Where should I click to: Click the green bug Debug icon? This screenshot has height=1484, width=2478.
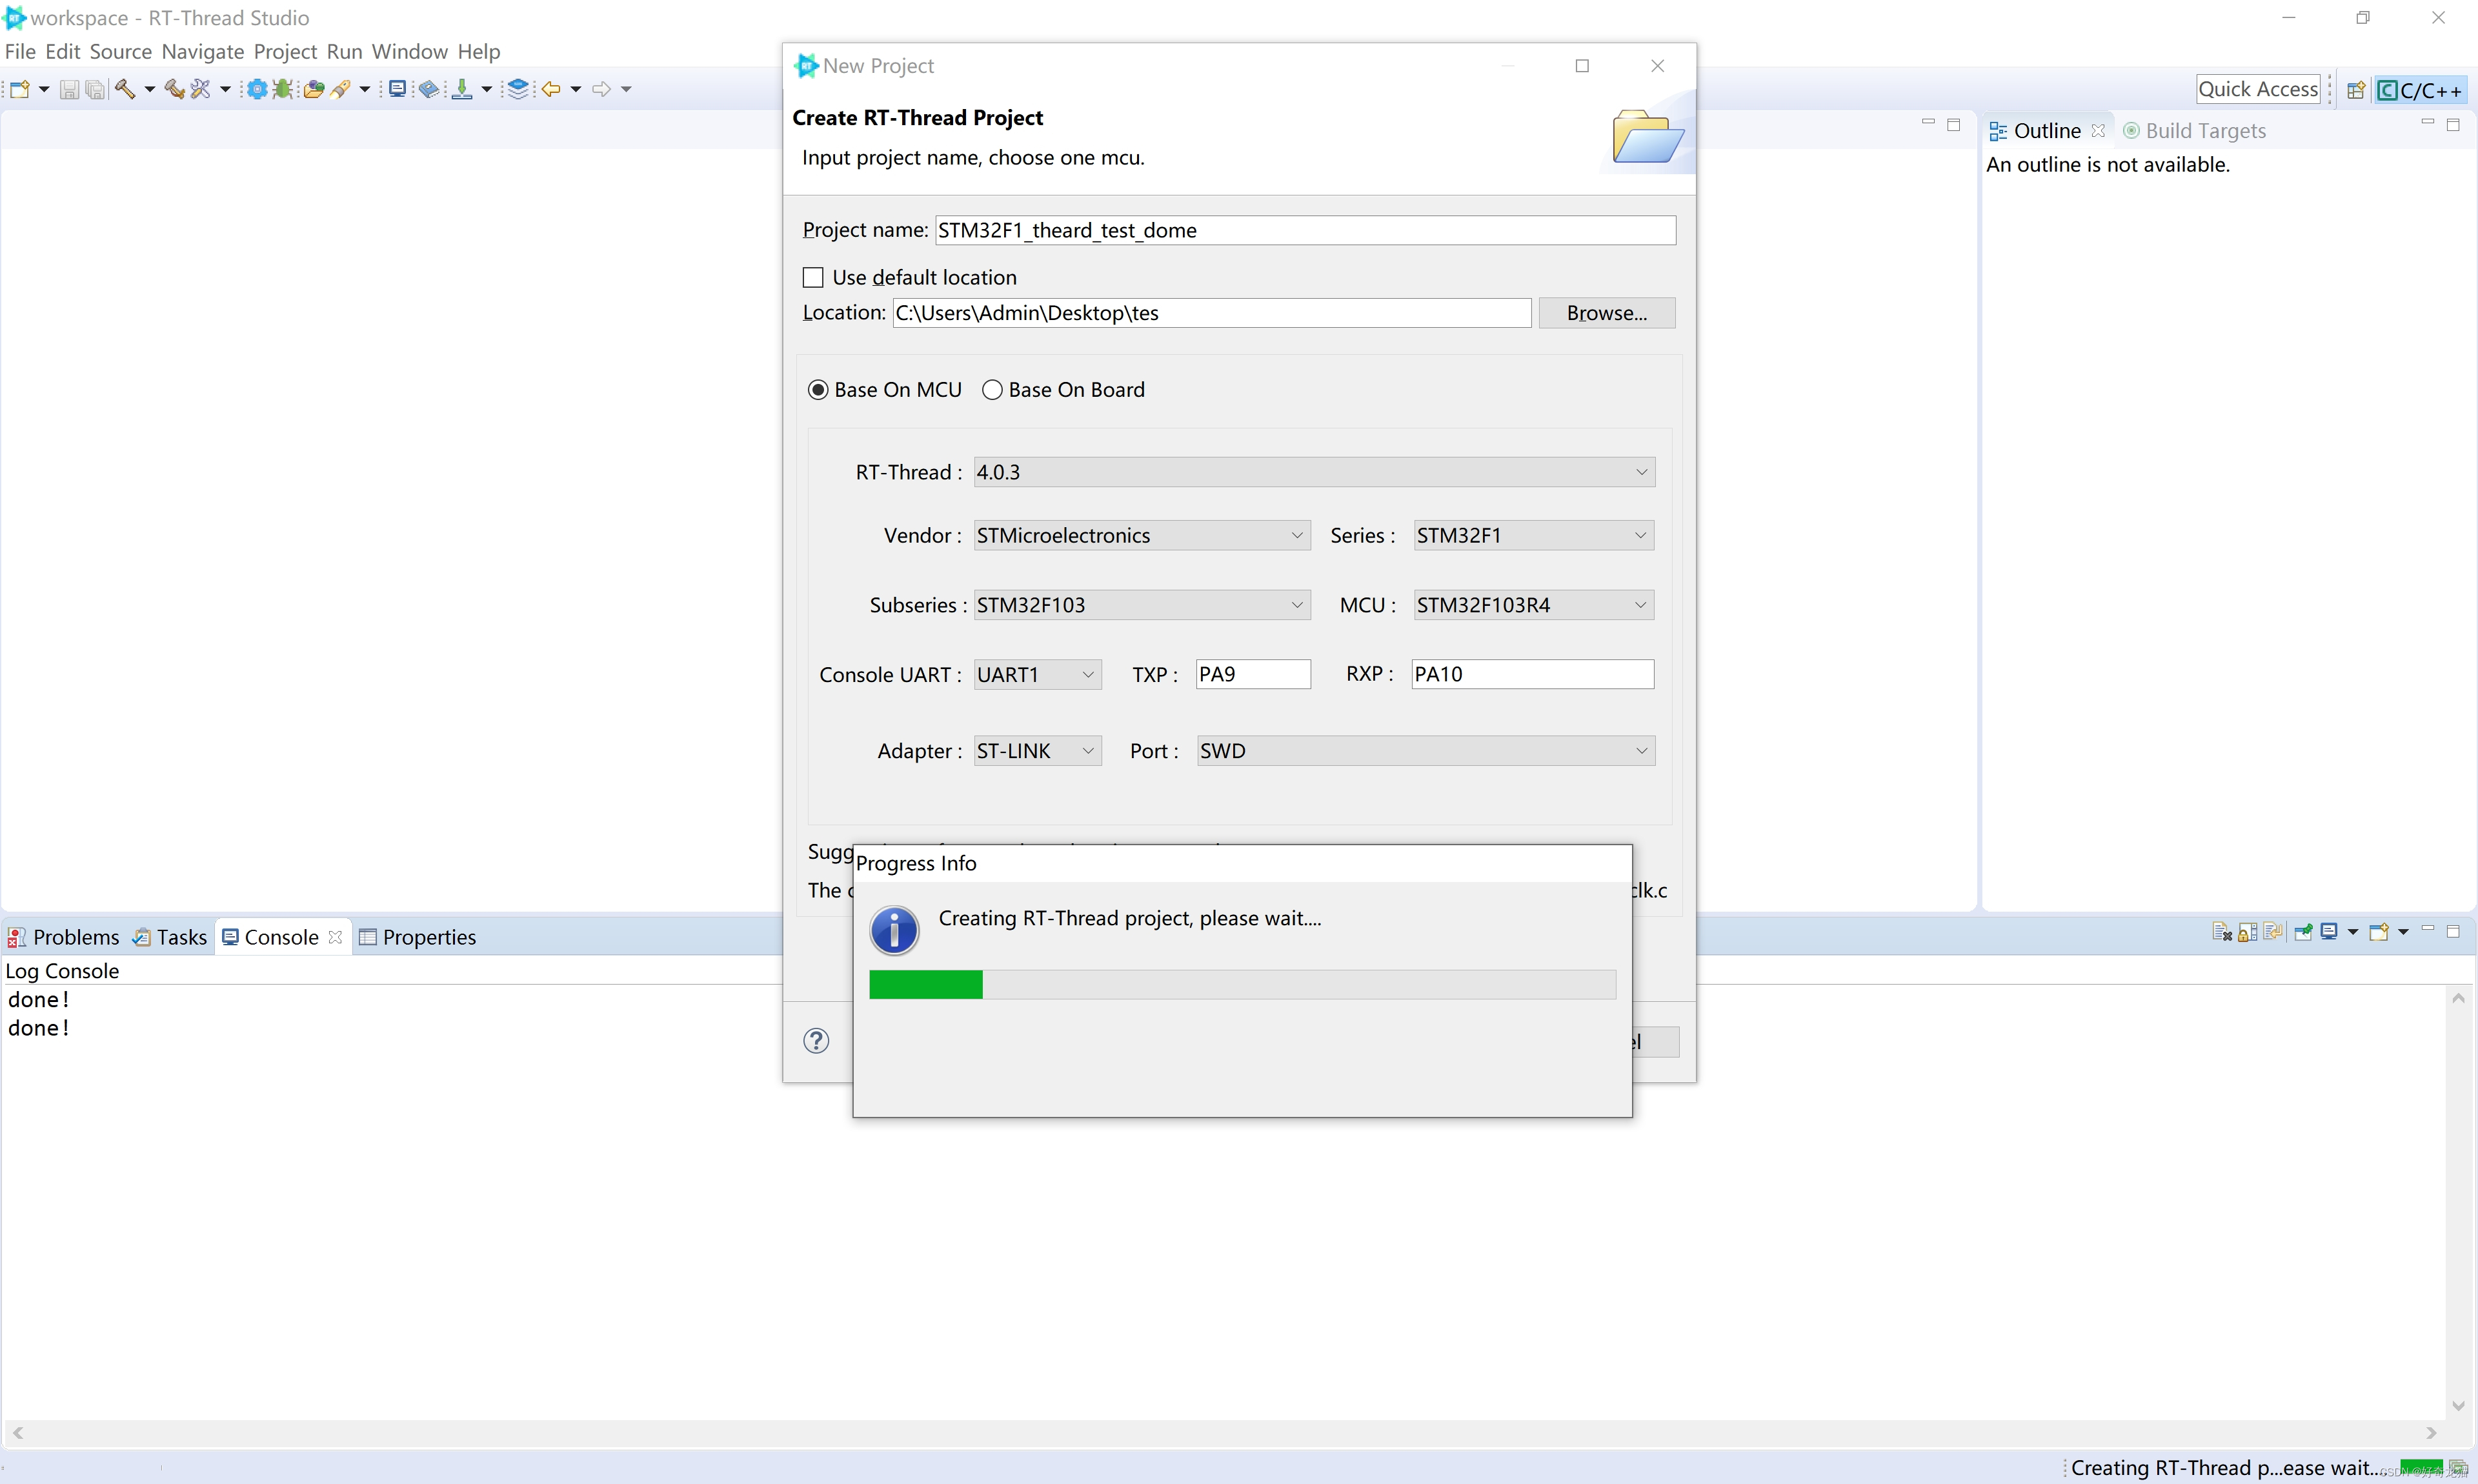283,90
